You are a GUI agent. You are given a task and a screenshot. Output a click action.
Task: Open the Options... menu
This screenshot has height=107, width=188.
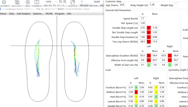[x=38, y=14]
